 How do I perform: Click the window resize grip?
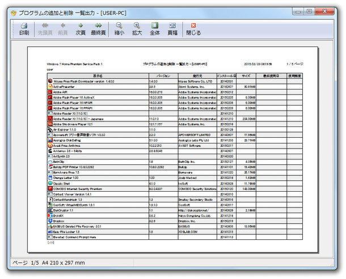click(331, 264)
